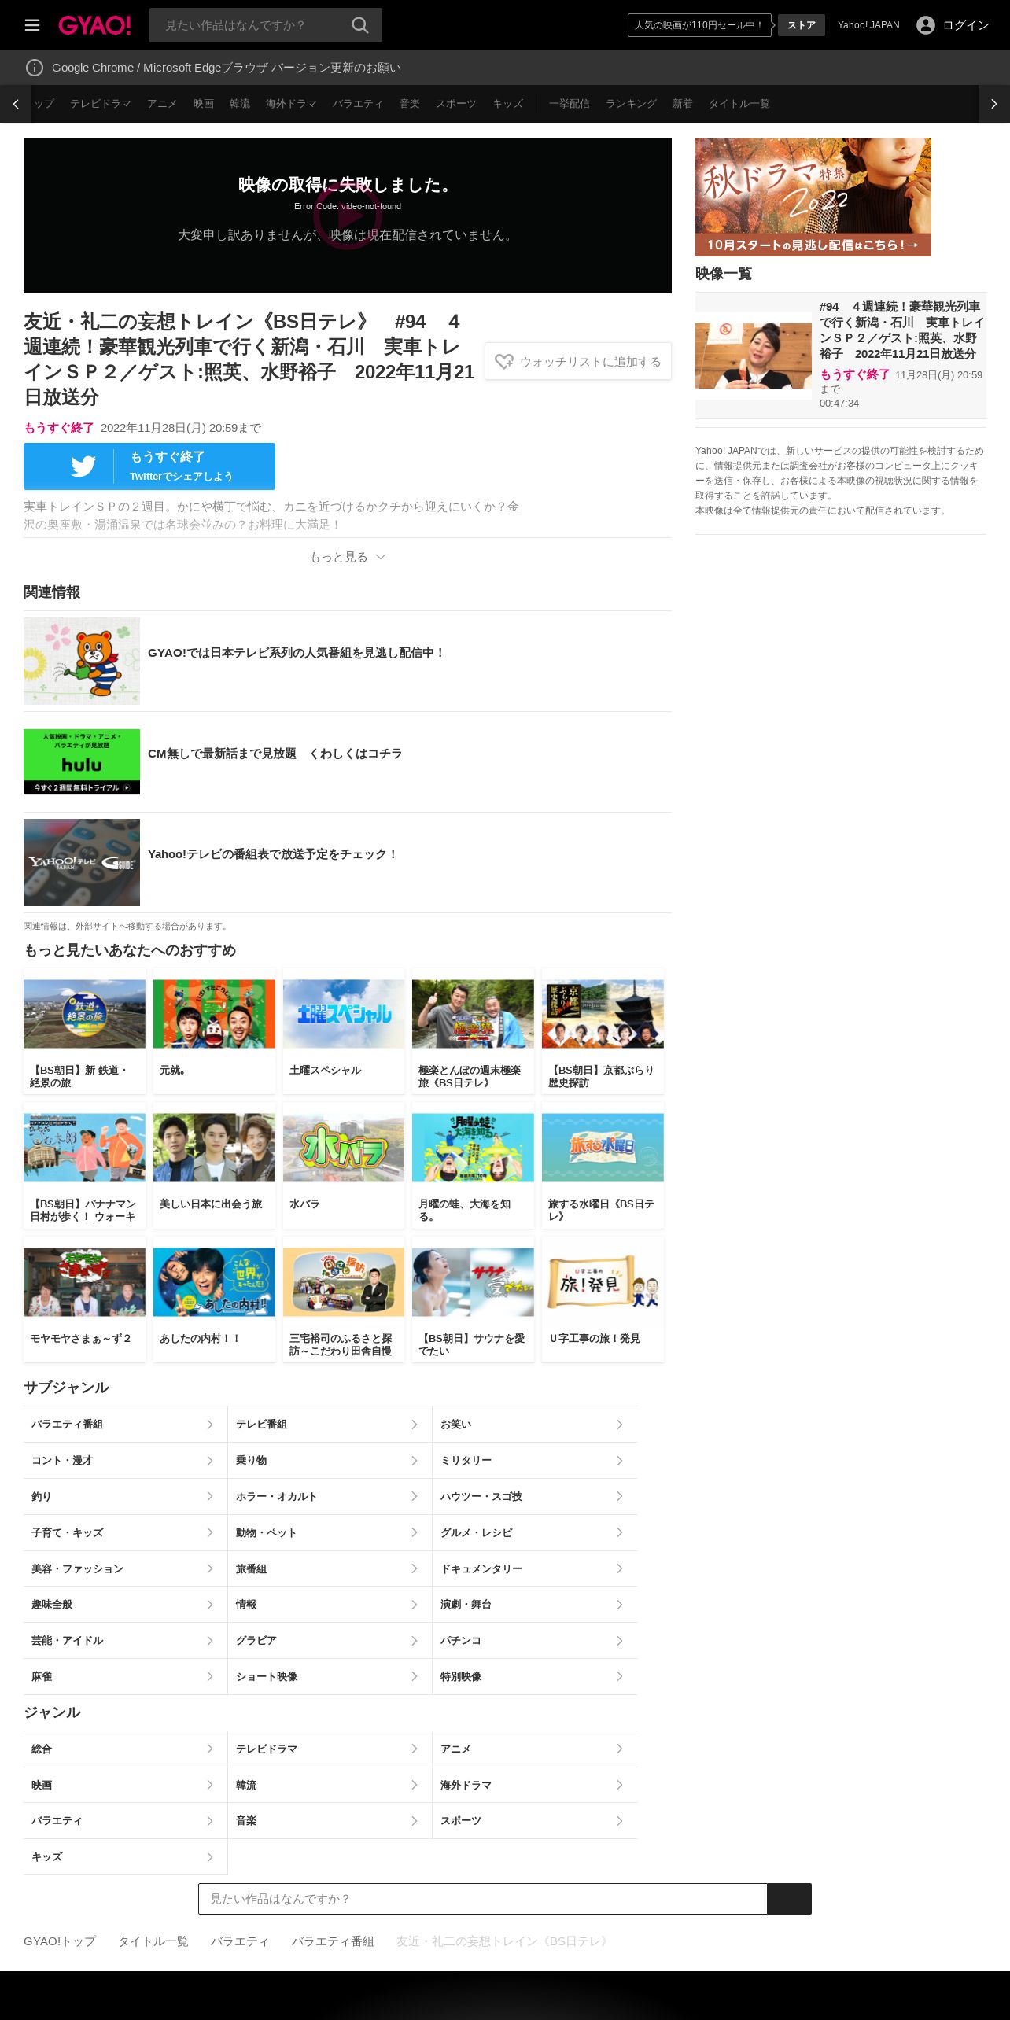Open 美しい日本に出会う旅 card
This screenshot has height=2020, width=1010.
(214, 1165)
